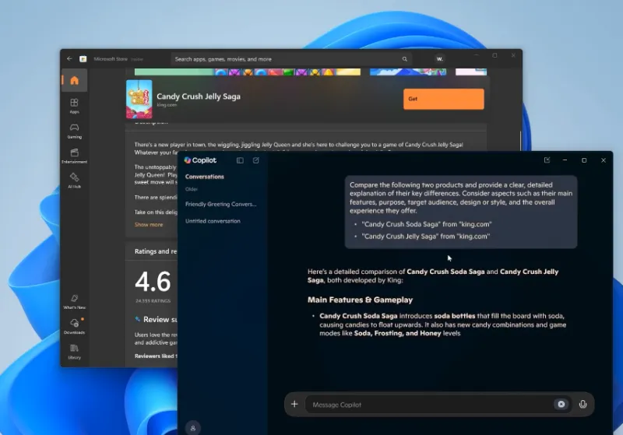This screenshot has height=435, width=623.
Task: Minimize the Copilot window
Action: 565,160
